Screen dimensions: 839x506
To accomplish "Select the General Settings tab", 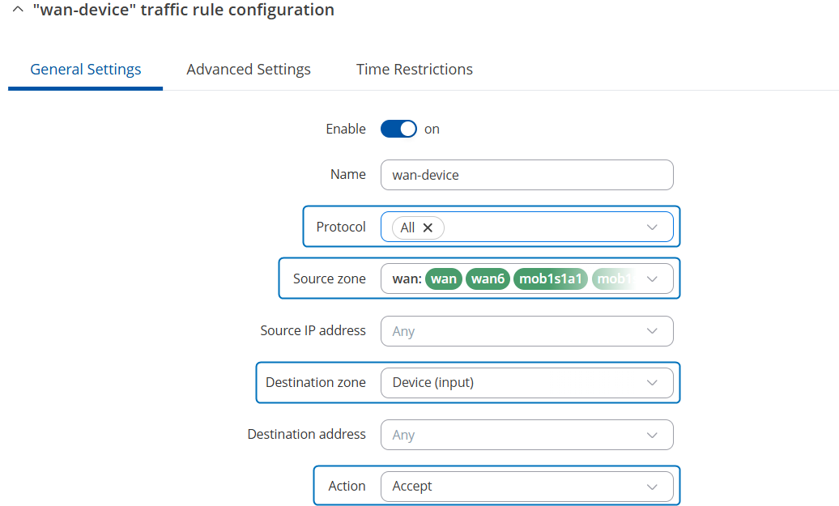I will pos(86,70).
